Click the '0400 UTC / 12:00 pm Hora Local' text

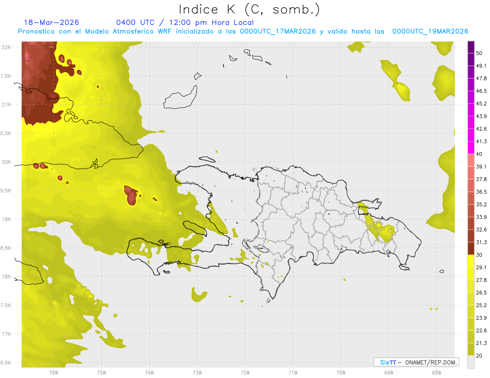tap(185, 22)
